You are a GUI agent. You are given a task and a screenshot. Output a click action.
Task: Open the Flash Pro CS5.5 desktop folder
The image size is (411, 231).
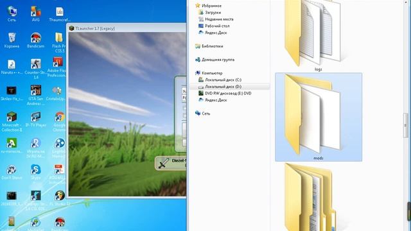point(60,42)
